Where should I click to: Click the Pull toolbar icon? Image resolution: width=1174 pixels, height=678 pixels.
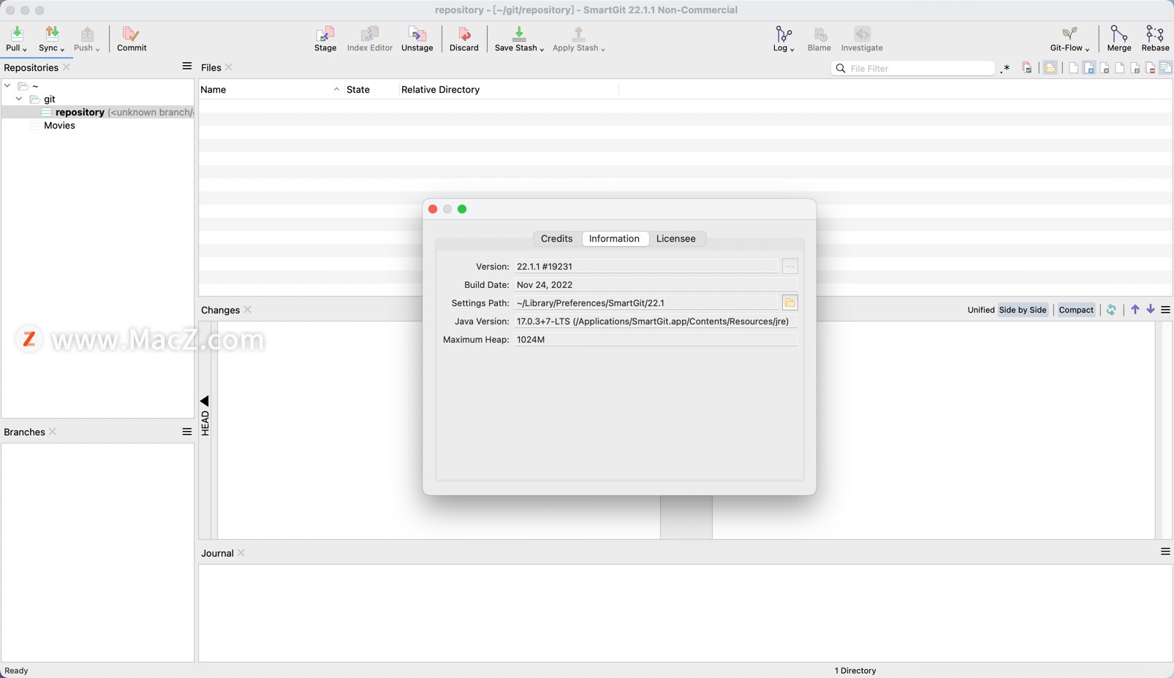click(x=17, y=34)
